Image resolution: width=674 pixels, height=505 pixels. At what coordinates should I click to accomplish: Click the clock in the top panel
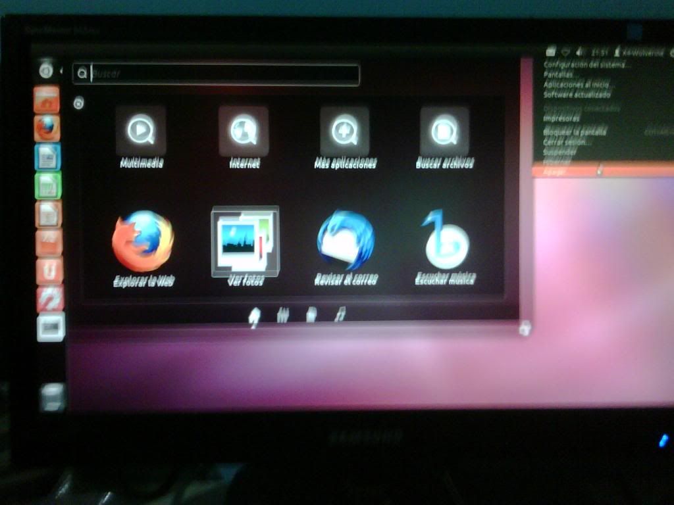tap(599, 53)
